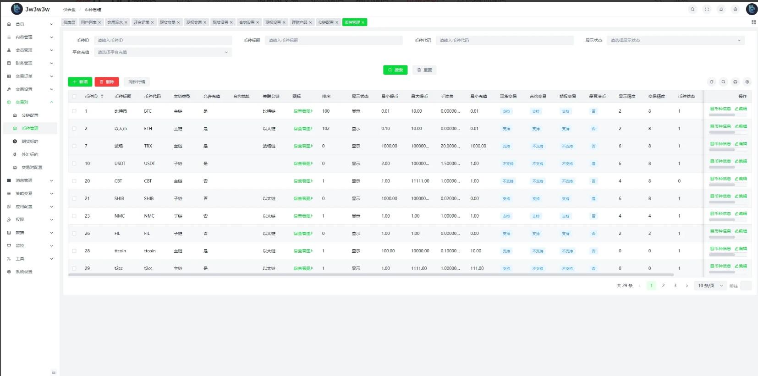Select all rows with header checkbox

74,96
